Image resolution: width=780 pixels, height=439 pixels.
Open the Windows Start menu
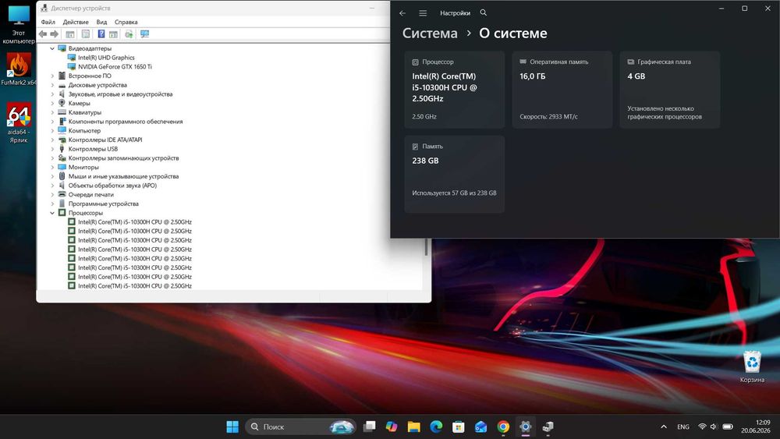[232, 427]
